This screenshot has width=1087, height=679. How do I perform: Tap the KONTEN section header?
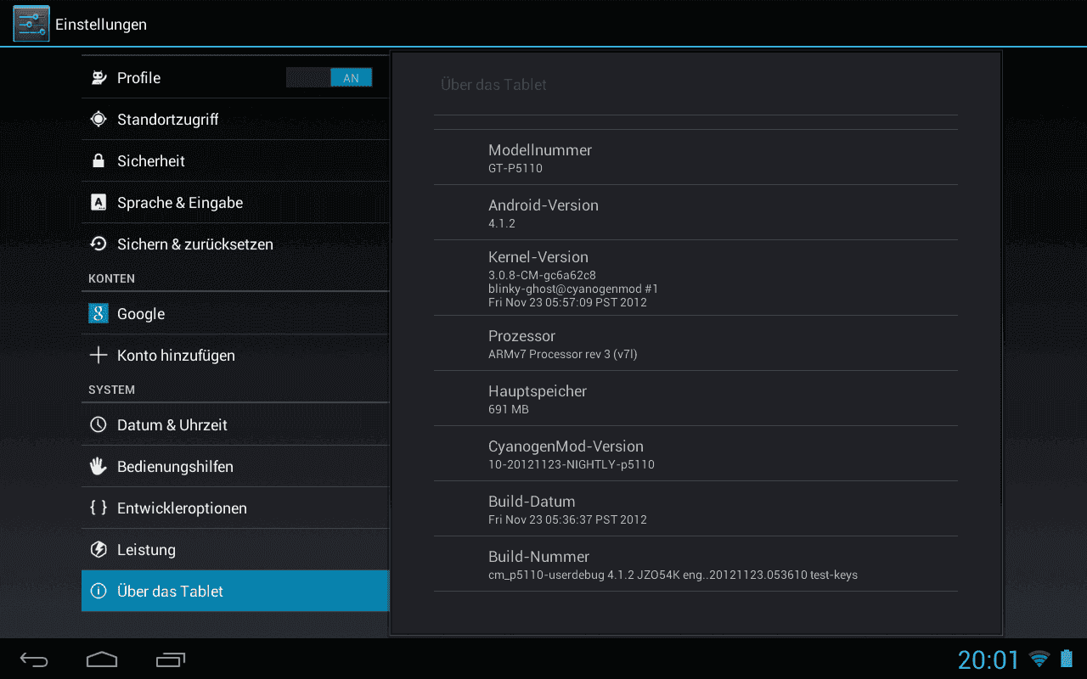[x=111, y=278]
